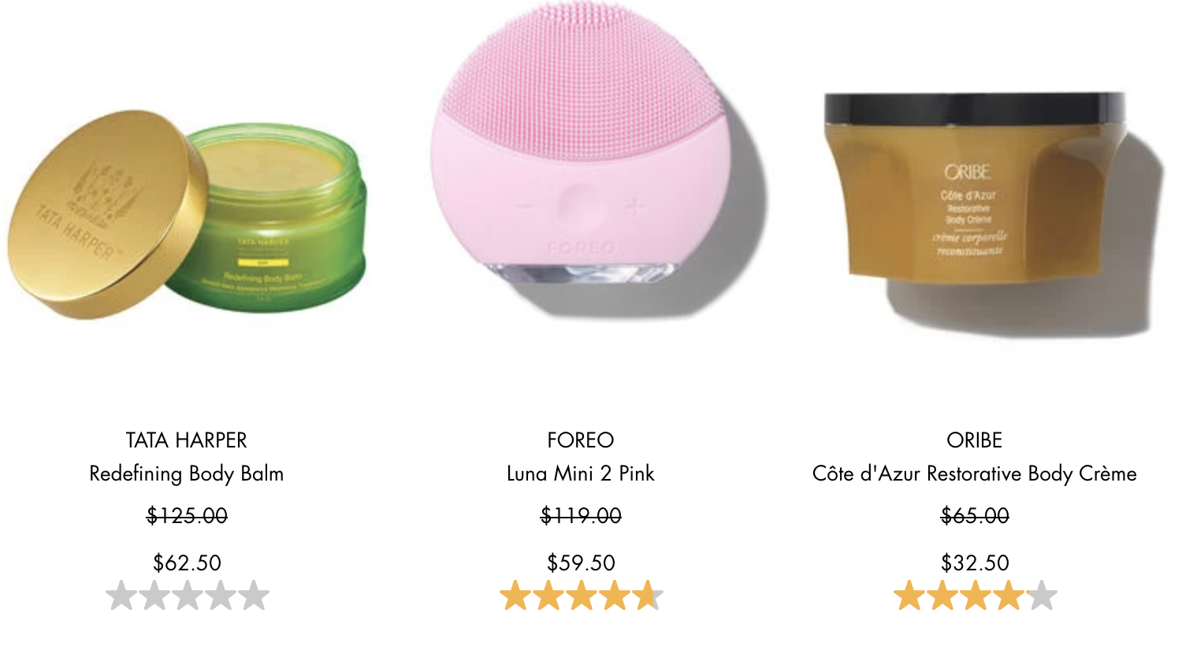Click the gold star rating under Luna Mini

[x=582, y=596]
